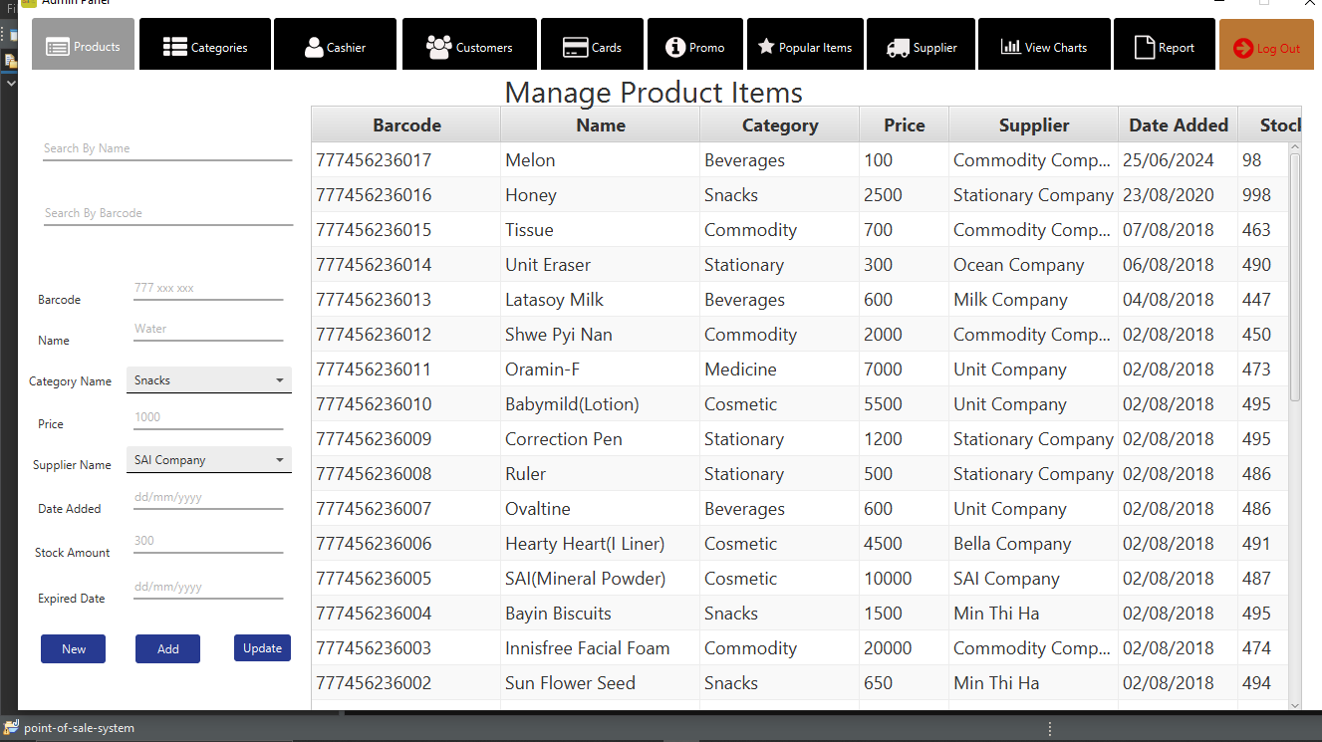Click the Popular Items star icon
The width and height of the screenshot is (1322, 742).
(766, 47)
